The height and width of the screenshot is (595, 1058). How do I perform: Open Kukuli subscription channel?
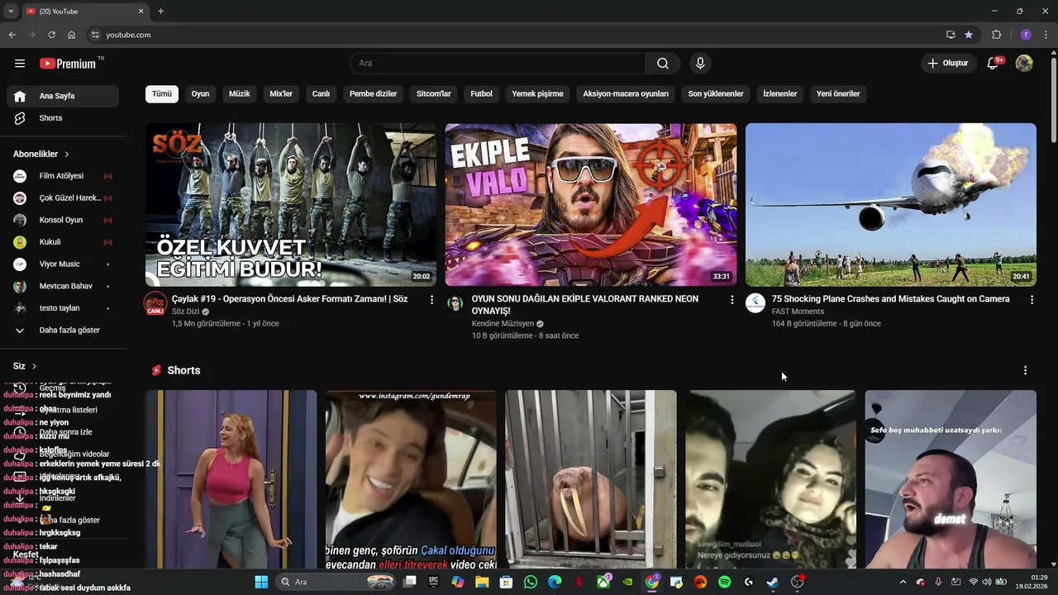pyautogui.click(x=63, y=242)
